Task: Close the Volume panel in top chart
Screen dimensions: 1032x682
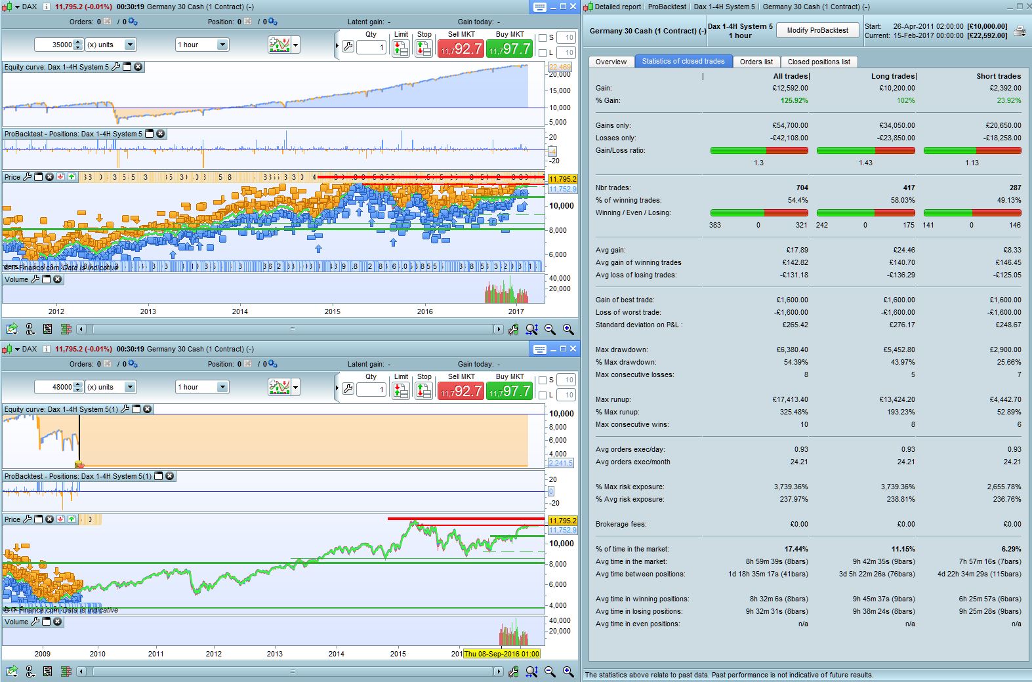Action: point(58,279)
